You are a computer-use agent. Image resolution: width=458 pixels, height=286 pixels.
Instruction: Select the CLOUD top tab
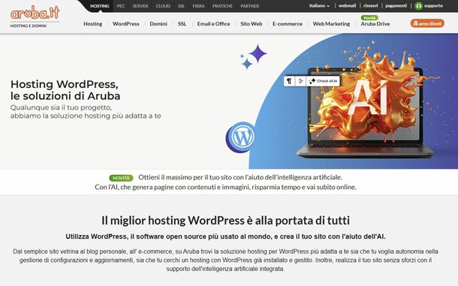(163, 6)
